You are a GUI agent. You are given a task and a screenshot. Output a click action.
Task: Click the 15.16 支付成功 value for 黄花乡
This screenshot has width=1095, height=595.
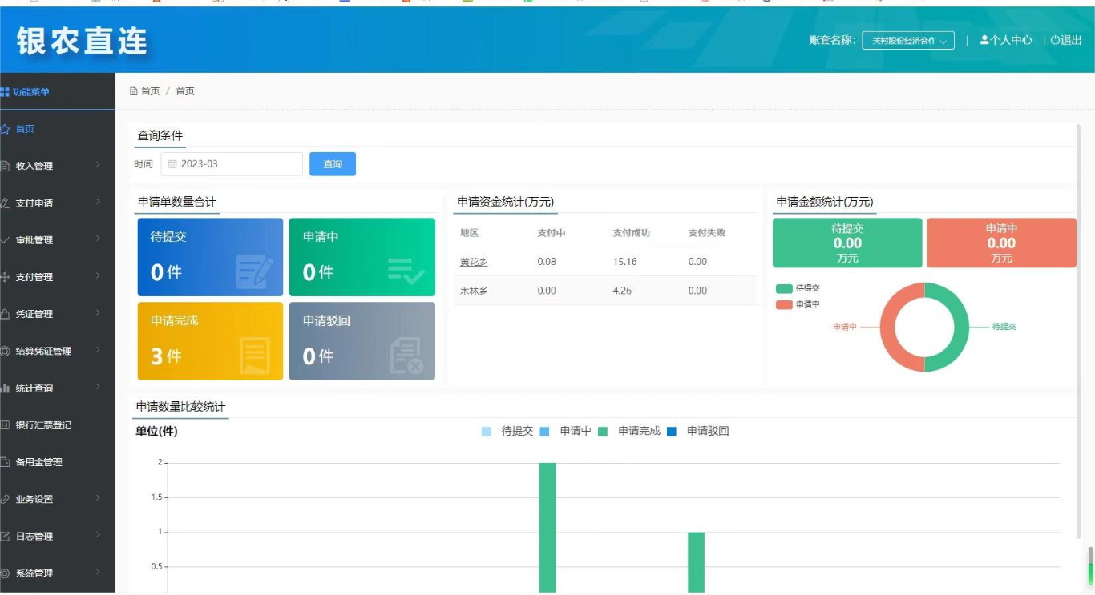tap(624, 262)
